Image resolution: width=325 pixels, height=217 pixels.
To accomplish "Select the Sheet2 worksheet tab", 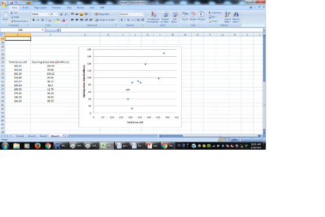I will click(20, 136).
